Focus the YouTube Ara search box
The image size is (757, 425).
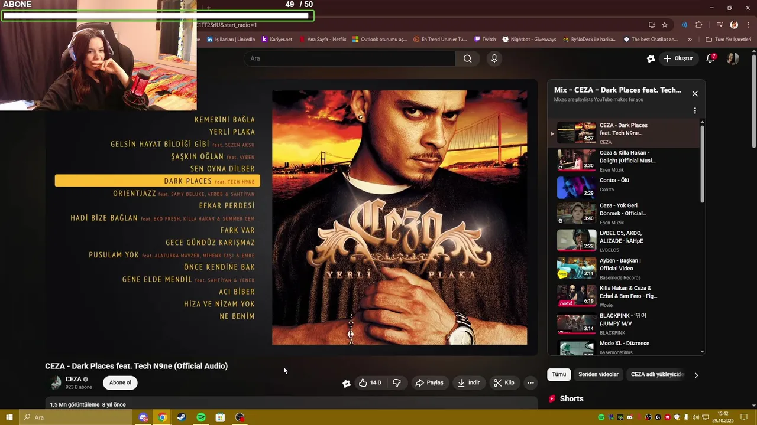pos(350,58)
